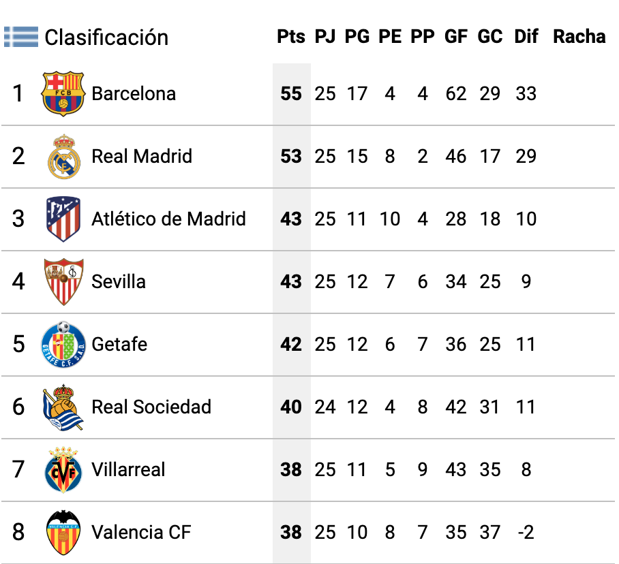The image size is (619, 564).
Task: Click the Real Sociedad club crest
Action: tap(63, 407)
